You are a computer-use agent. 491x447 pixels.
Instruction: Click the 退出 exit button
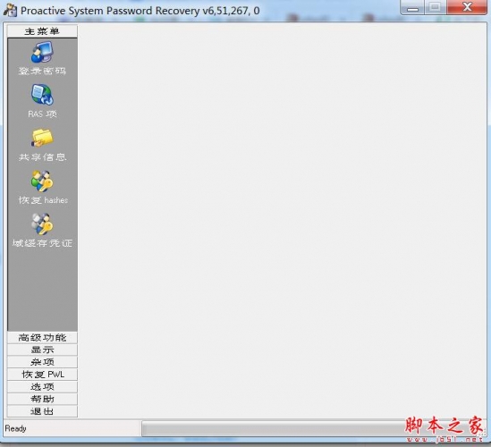coord(42,411)
